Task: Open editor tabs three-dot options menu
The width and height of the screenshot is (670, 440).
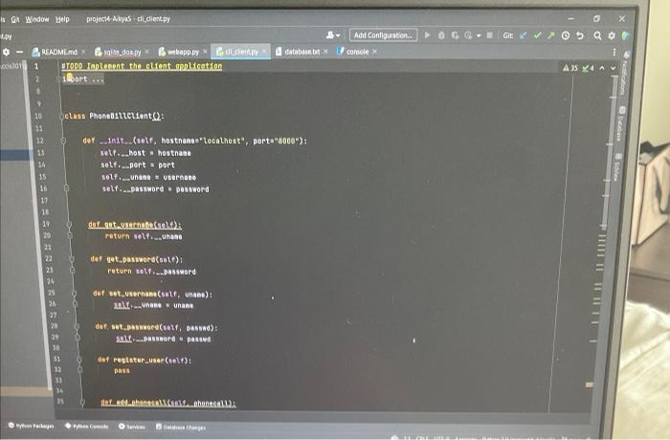Action: click(614, 52)
